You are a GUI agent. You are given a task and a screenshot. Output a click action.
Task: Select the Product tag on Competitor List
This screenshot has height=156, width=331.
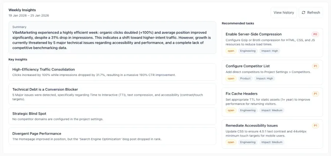(x=245, y=79)
